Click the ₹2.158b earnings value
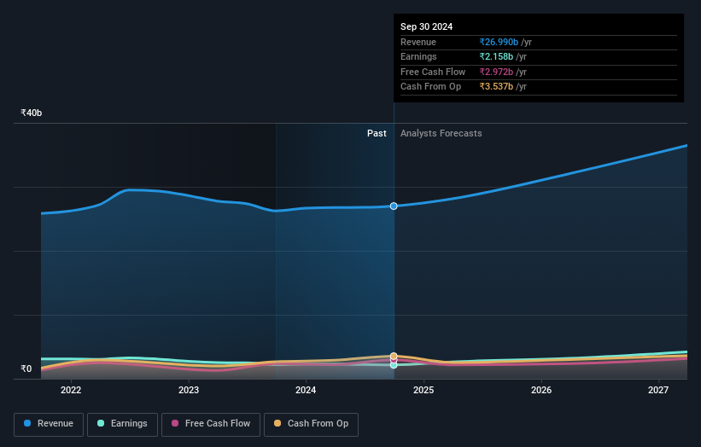 pyautogui.click(x=496, y=56)
